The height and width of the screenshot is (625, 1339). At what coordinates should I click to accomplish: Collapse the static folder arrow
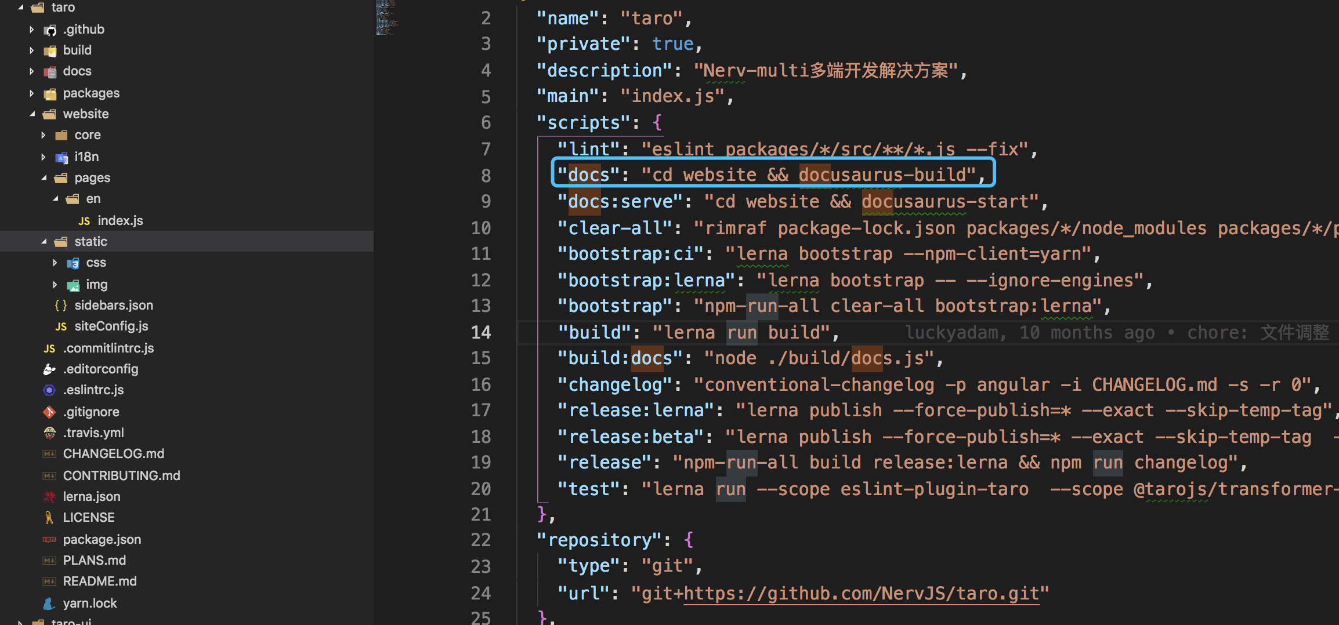tap(44, 242)
